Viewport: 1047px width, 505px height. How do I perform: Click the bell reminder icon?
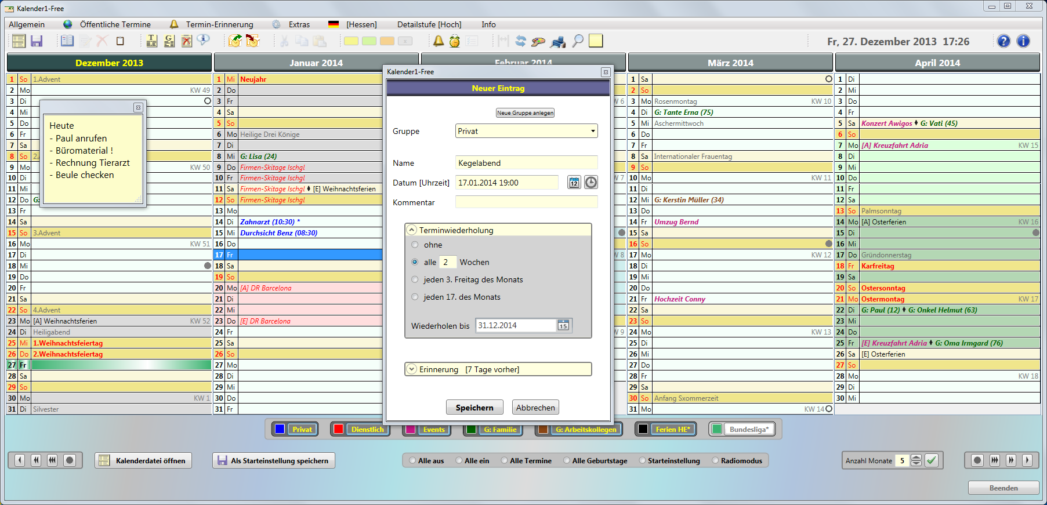[439, 41]
